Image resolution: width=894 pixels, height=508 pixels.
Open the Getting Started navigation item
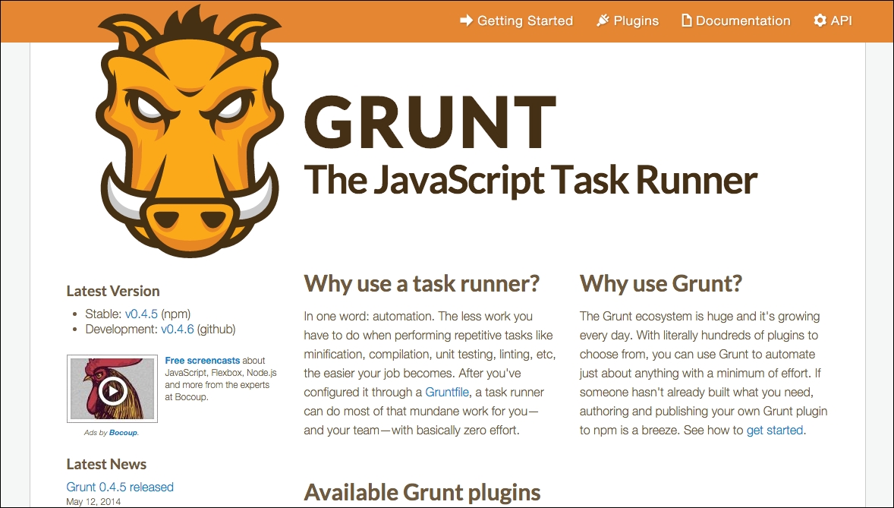click(x=523, y=21)
